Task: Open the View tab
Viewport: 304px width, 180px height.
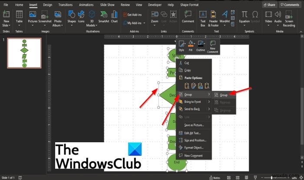Action: coord(139,5)
